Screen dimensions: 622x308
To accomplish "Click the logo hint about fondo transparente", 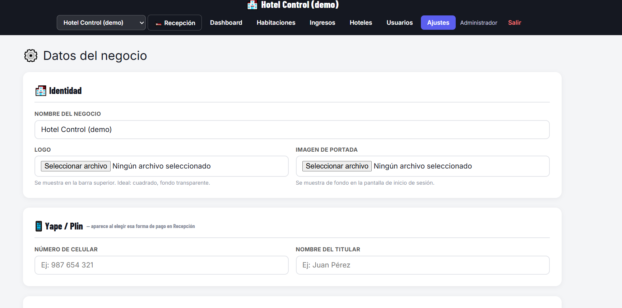I will coord(122,183).
